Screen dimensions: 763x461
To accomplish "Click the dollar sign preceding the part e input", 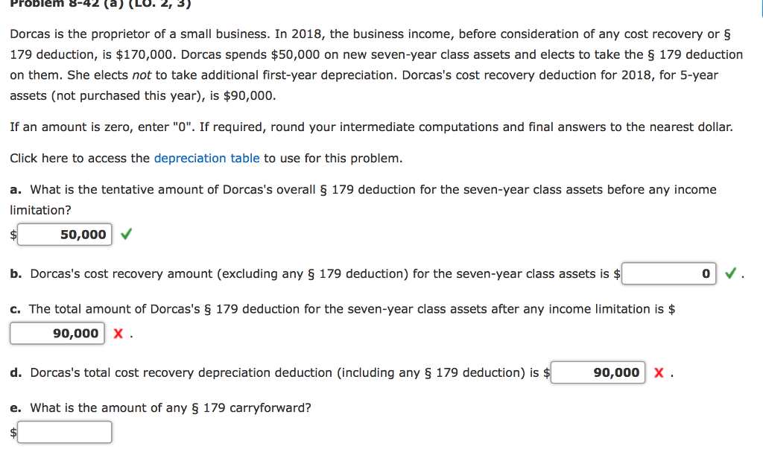I will pyautogui.click(x=12, y=432).
